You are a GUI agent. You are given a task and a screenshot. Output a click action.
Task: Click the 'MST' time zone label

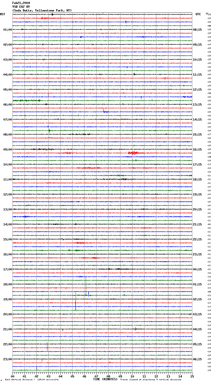pos(2,14)
